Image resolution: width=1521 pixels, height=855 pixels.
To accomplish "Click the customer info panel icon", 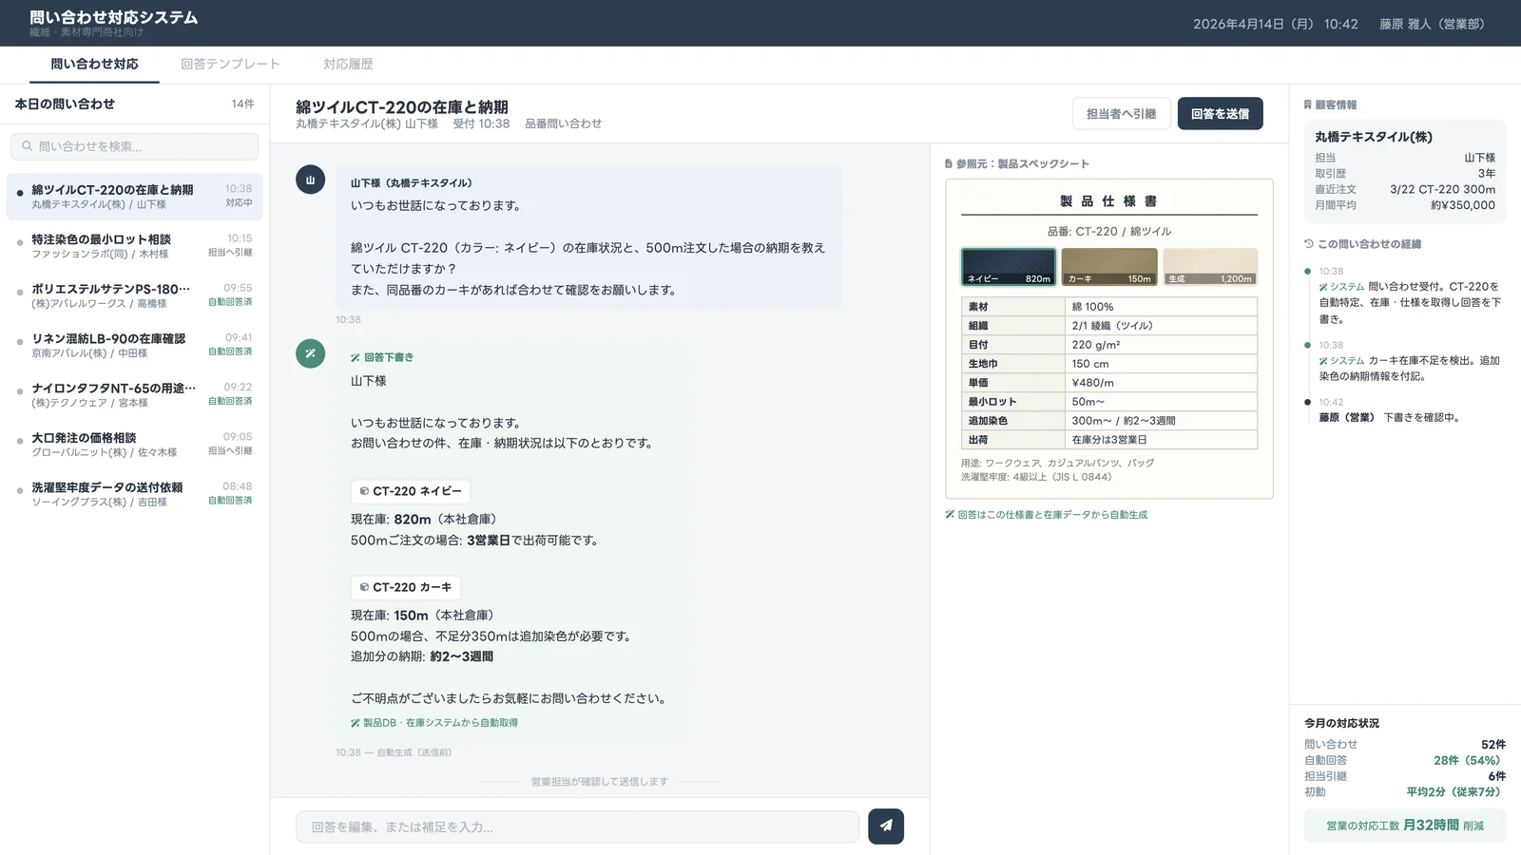I will click(1308, 104).
